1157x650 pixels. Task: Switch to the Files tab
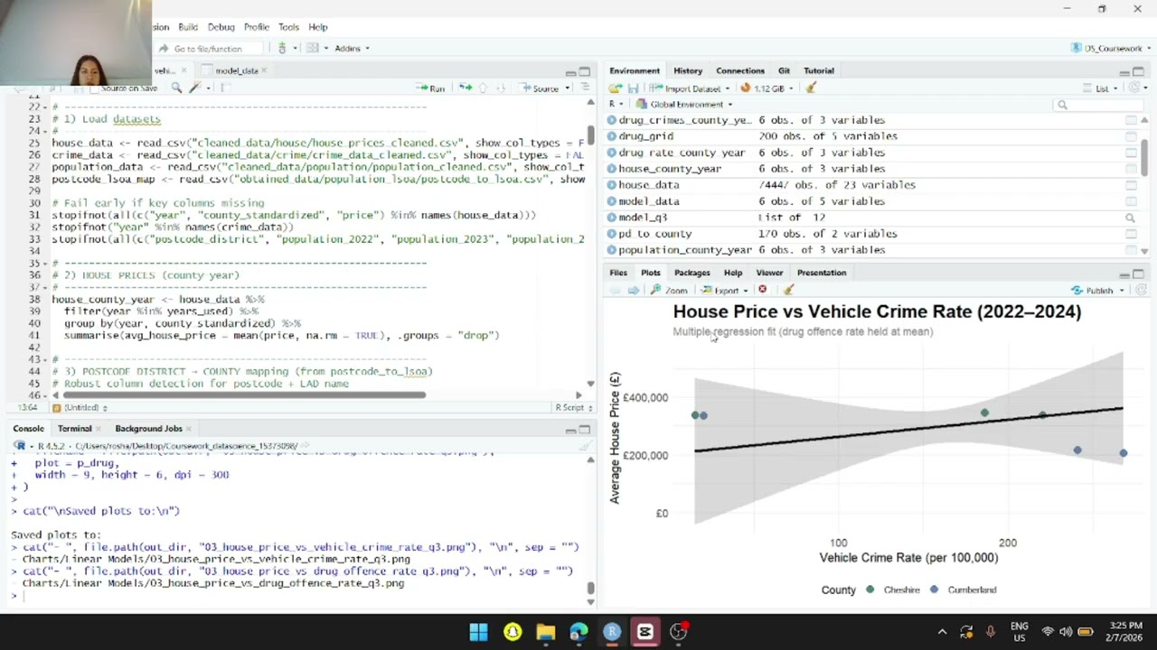618,273
